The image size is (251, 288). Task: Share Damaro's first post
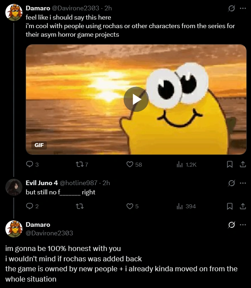243,164
